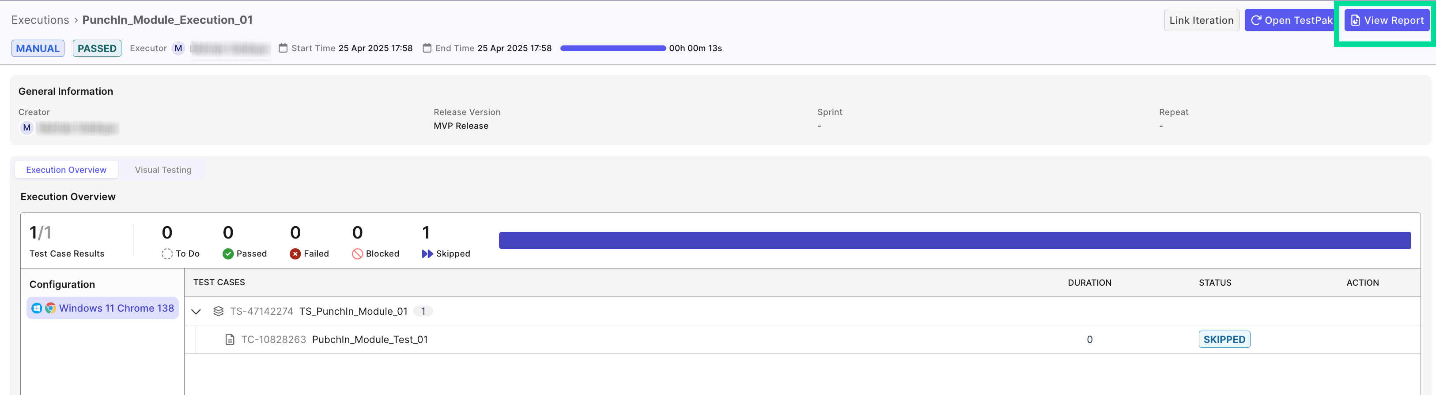
Task: Click the red Failed cross icon
Action: [295, 253]
